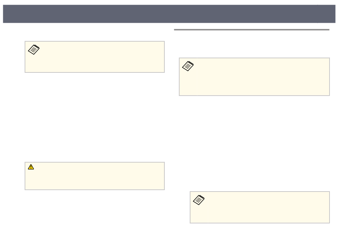Click the empty page area beneath the caution box

point(95,213)
